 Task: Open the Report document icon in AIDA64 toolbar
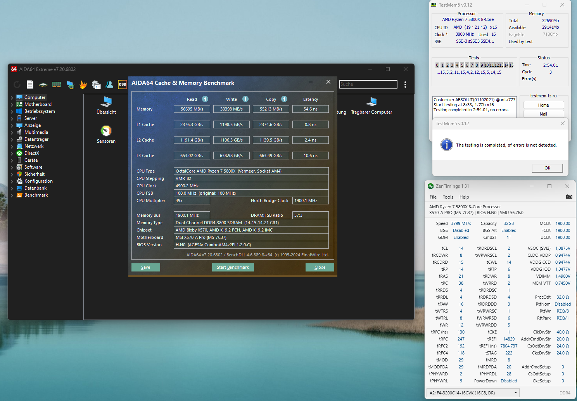click(30, 85)
